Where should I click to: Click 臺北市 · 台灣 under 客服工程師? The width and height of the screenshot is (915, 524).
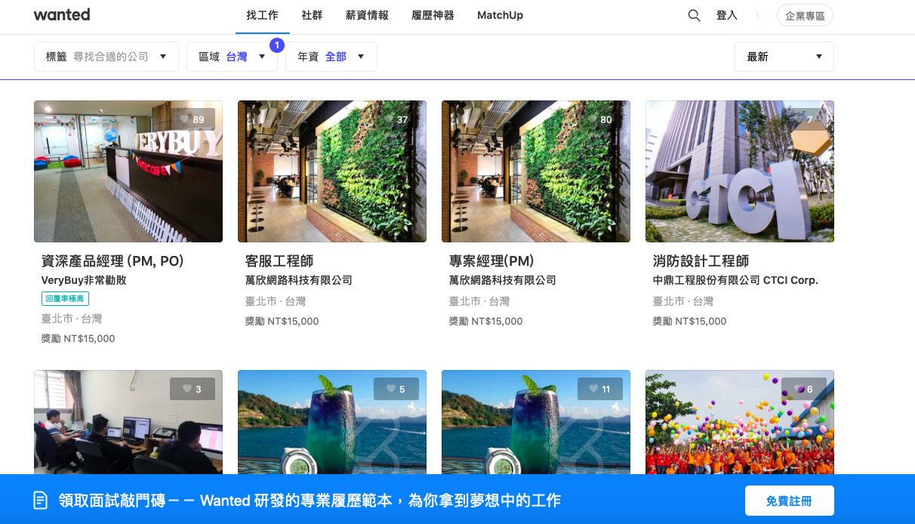(276, 301)
